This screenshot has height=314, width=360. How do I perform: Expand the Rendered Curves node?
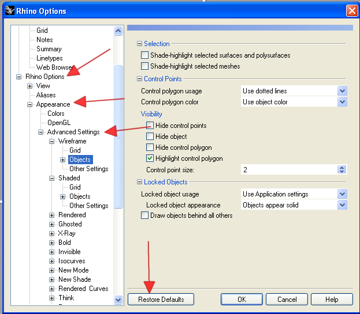tap(51, 289)
